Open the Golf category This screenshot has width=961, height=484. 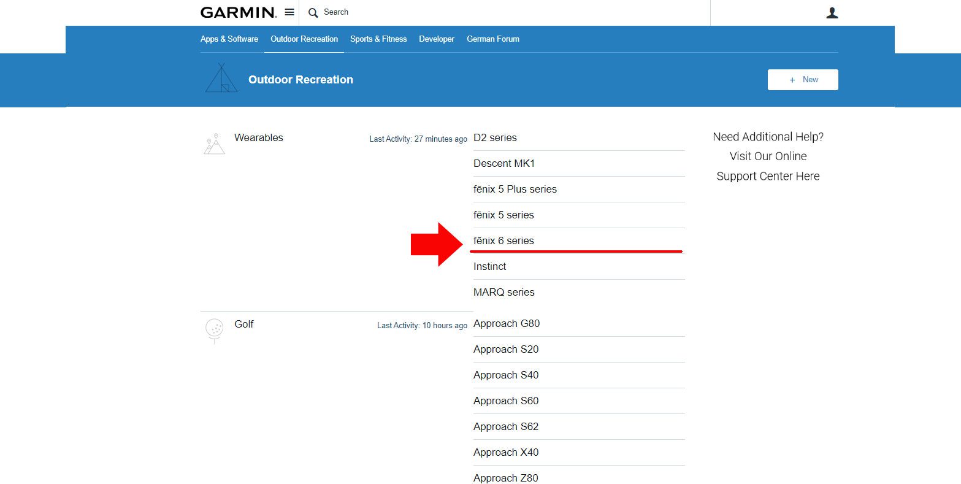click(244, 324)
